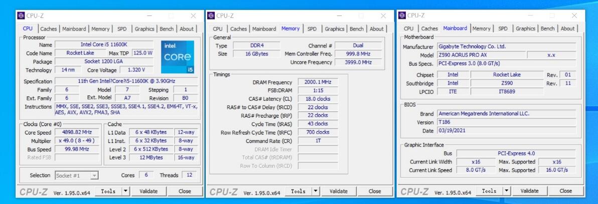Click the Level 3 cache value 12 MBytes
598x204 pixels.
click(151, 157)
